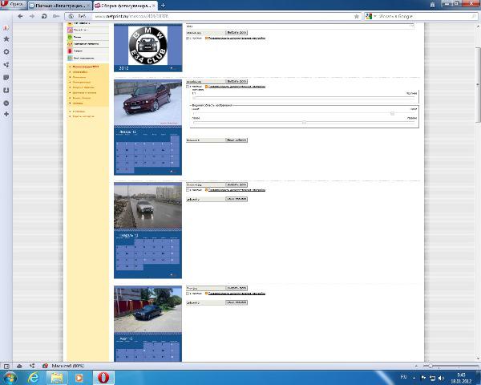481x385 pixels.
Task: Open History clock panel in Opera sidebar
Action: (x=6, y=103)
